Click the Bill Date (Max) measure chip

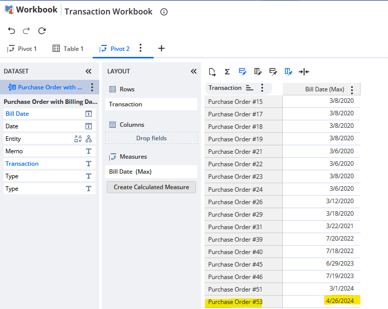click(x=151, y=172)
